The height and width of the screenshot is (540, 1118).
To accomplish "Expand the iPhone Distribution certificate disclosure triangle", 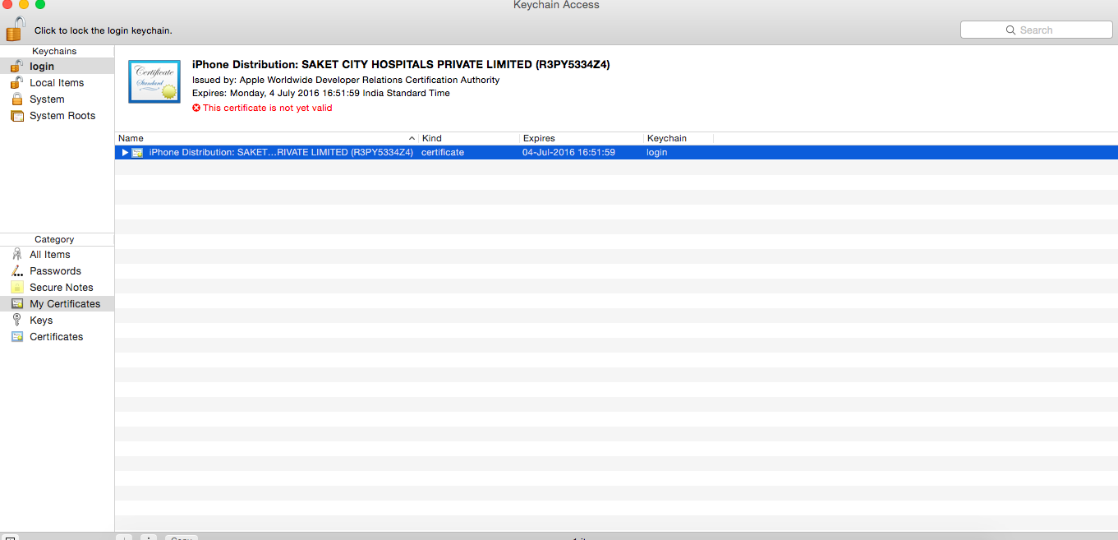I will [125, 152].
